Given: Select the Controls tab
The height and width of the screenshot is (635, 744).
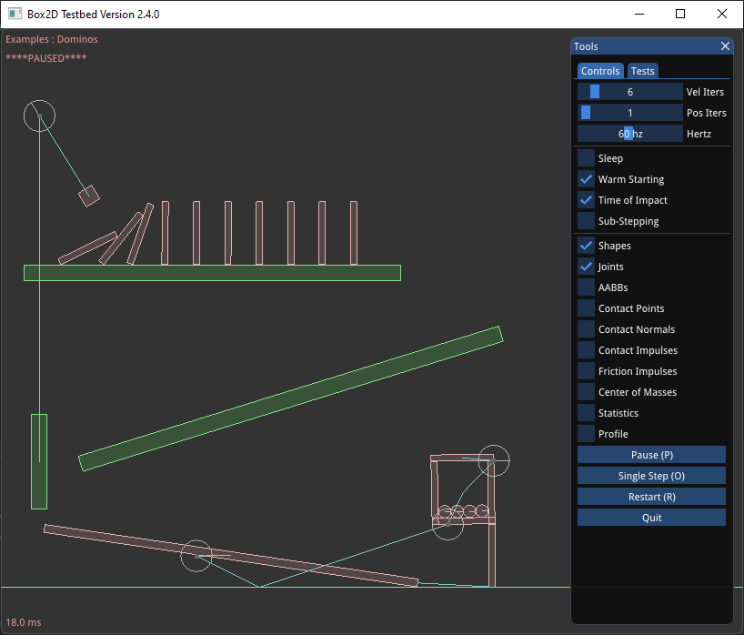Looking at the screenshot, I should (600, 70).
